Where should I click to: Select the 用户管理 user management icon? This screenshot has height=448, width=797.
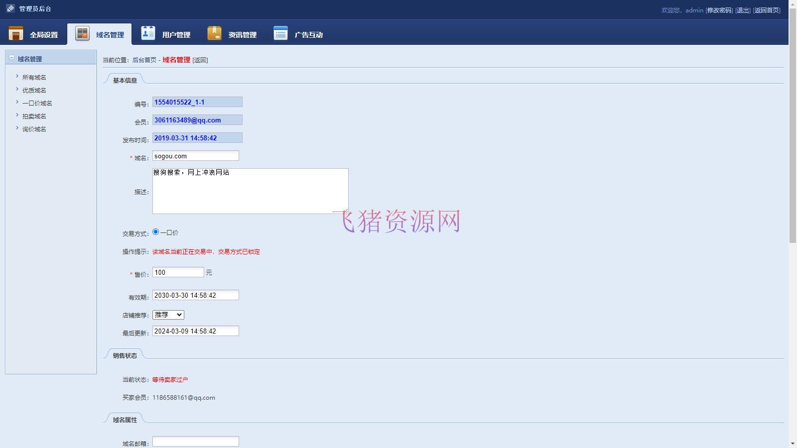tap(147, 32)
